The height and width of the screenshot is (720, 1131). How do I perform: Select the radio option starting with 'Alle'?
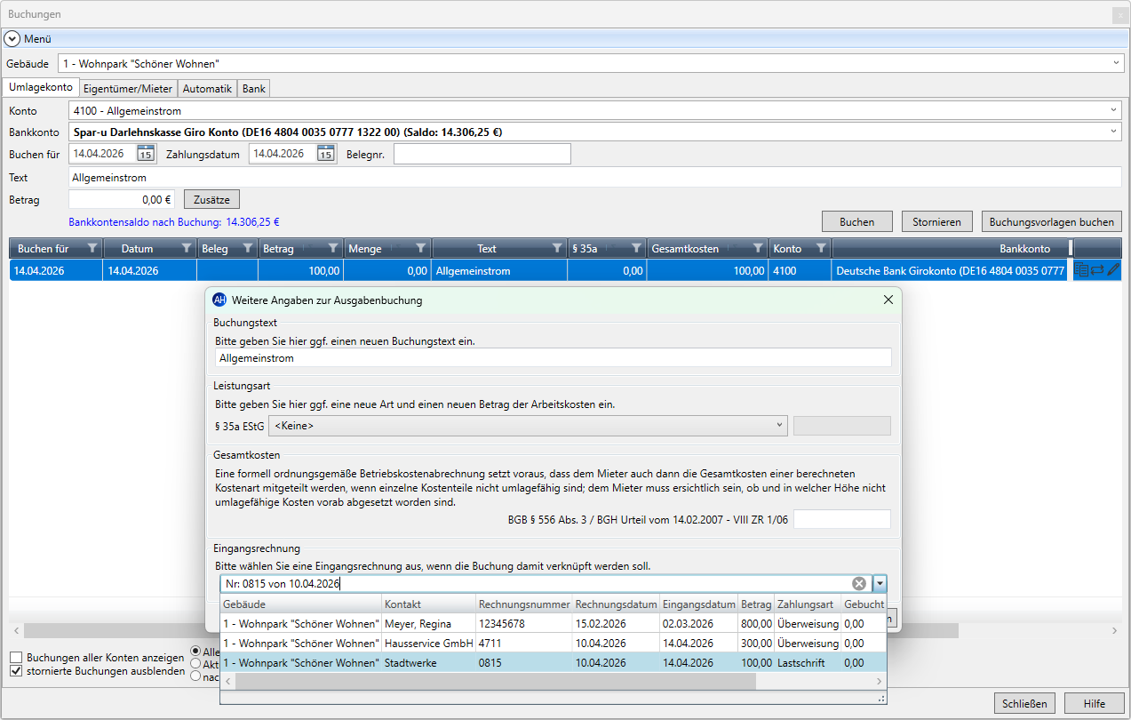[x=196, y=652]
